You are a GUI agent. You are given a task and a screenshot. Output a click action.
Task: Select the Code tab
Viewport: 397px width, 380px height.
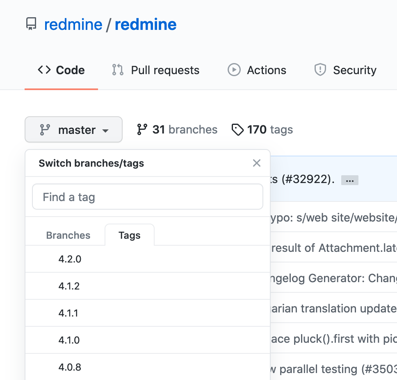pos(61,70)
